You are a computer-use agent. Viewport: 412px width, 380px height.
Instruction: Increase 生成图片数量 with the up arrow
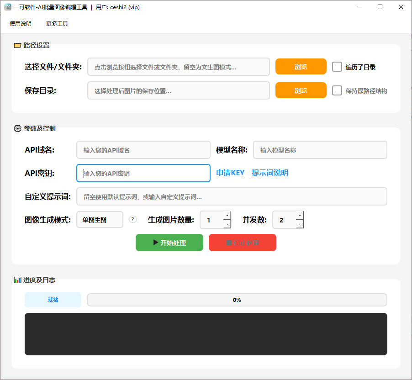(227, 215)
